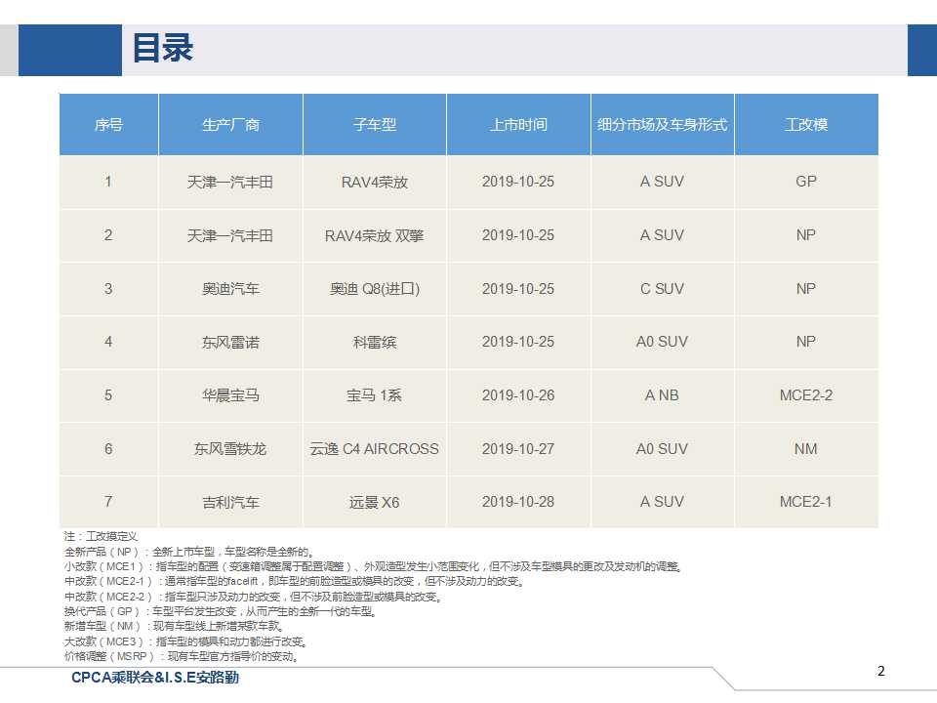Image resolution: width=937 pixels, height=703 pixels.
Task: Click the A SUV cell in row 1
Action: point(662,182)
